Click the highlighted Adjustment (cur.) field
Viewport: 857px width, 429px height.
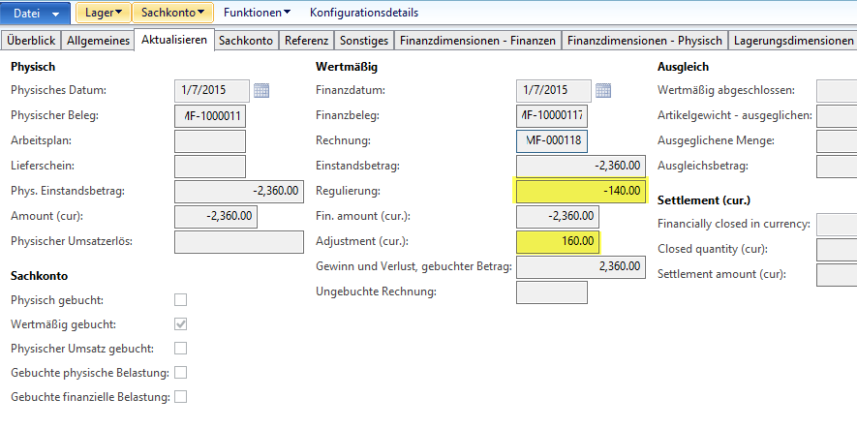[x=559, y=241]
